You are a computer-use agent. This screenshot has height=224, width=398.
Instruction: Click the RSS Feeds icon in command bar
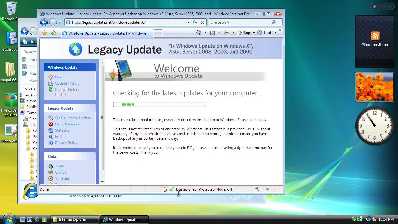point(212,33)
